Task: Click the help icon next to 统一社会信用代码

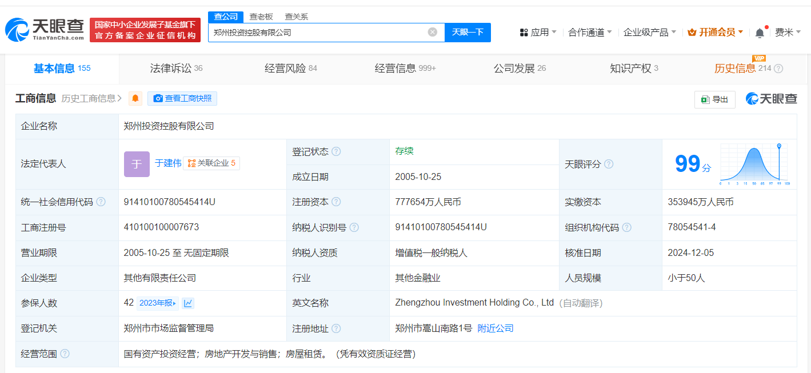Action: coord(101,202)
